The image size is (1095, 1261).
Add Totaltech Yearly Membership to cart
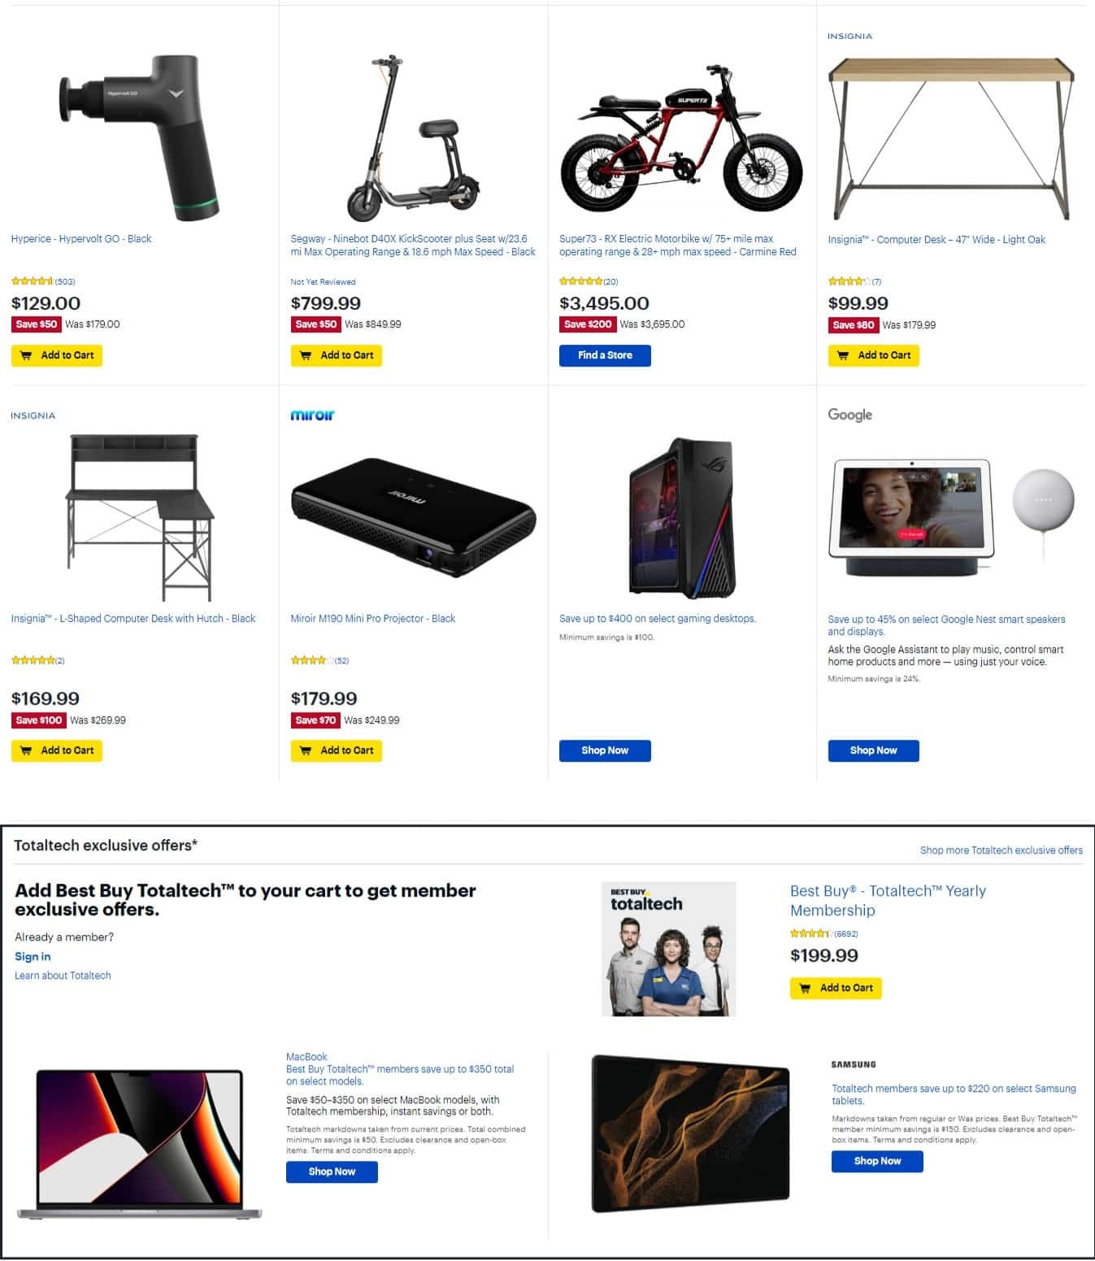pyautogui.click(x=836, y=988)
